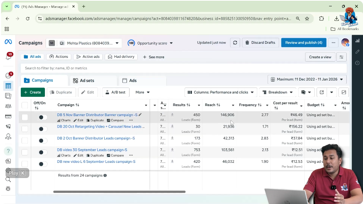The image size is (363, 204).
Task: Tick the checkbox for DB 2 Oct Banner campaign
Action: [x=25, y=141]
